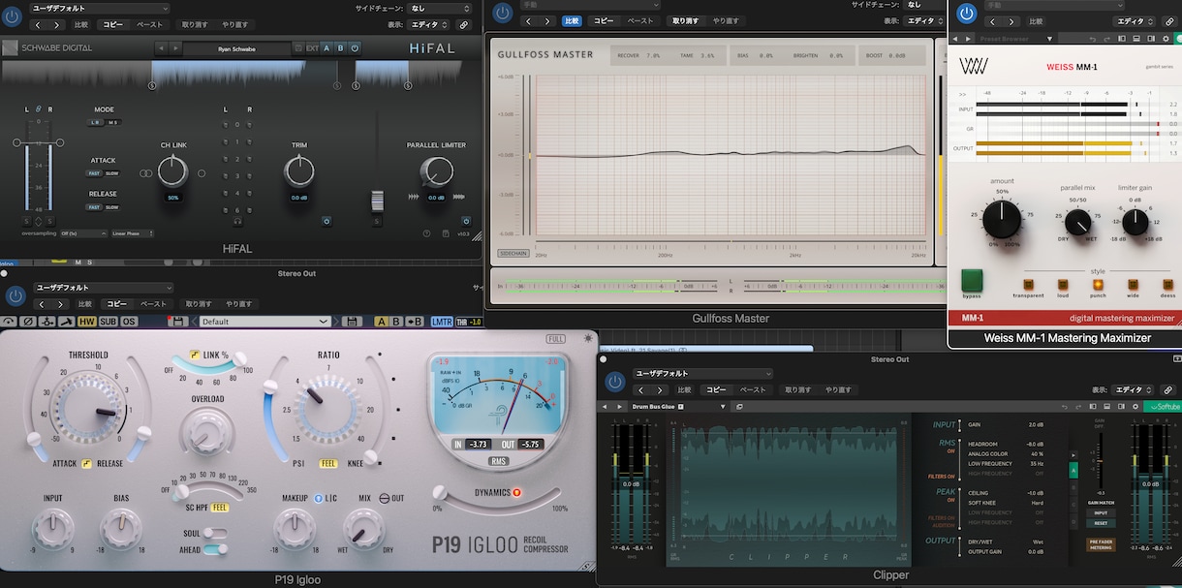The height and width of the screenshot is (588, 1182).
Task: Open HiFAL sidechain dropdown なし
Action: pos(437,8)
